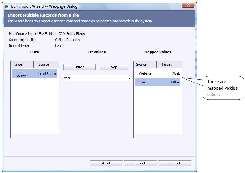Click Source column header in Mapped Values
245x173 pixels.
(x=141, y=64)
